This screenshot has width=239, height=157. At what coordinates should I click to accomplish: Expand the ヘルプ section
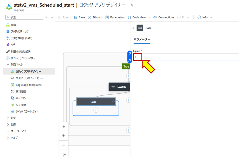[8, 138]
